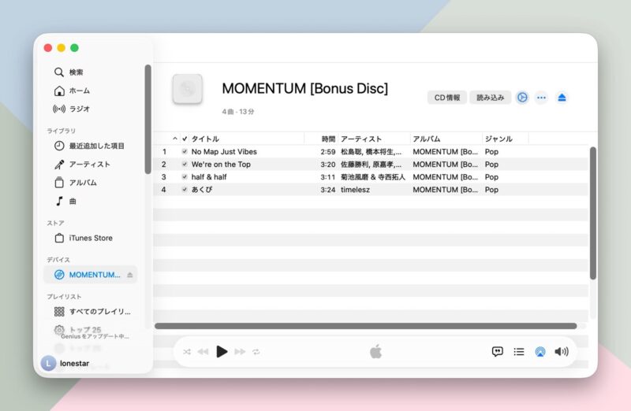Select track title We're on the Top
Screen dimensions: 631x411
221,165
